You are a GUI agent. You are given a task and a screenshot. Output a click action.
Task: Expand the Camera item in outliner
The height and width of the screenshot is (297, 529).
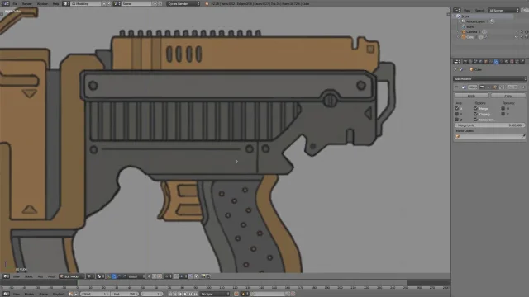(459, 31)
